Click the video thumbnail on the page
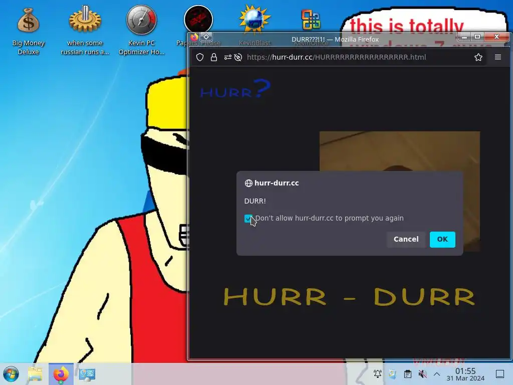 click(x=399, y=151)
